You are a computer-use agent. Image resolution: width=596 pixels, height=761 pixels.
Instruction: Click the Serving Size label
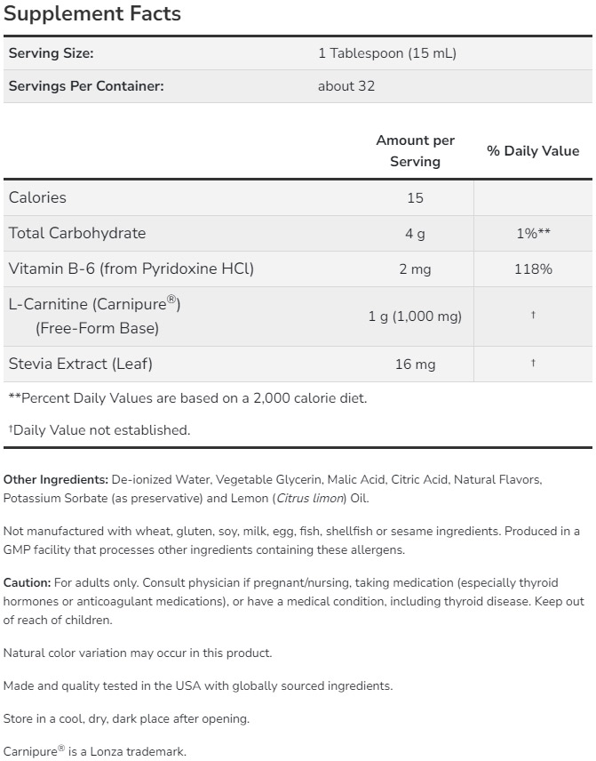51,53
